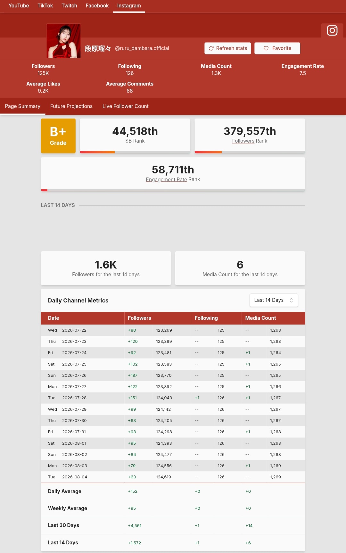The height and width of the screenshot is (553, 346).
Task: Open the Twitch tab
Action: point(69,6)
